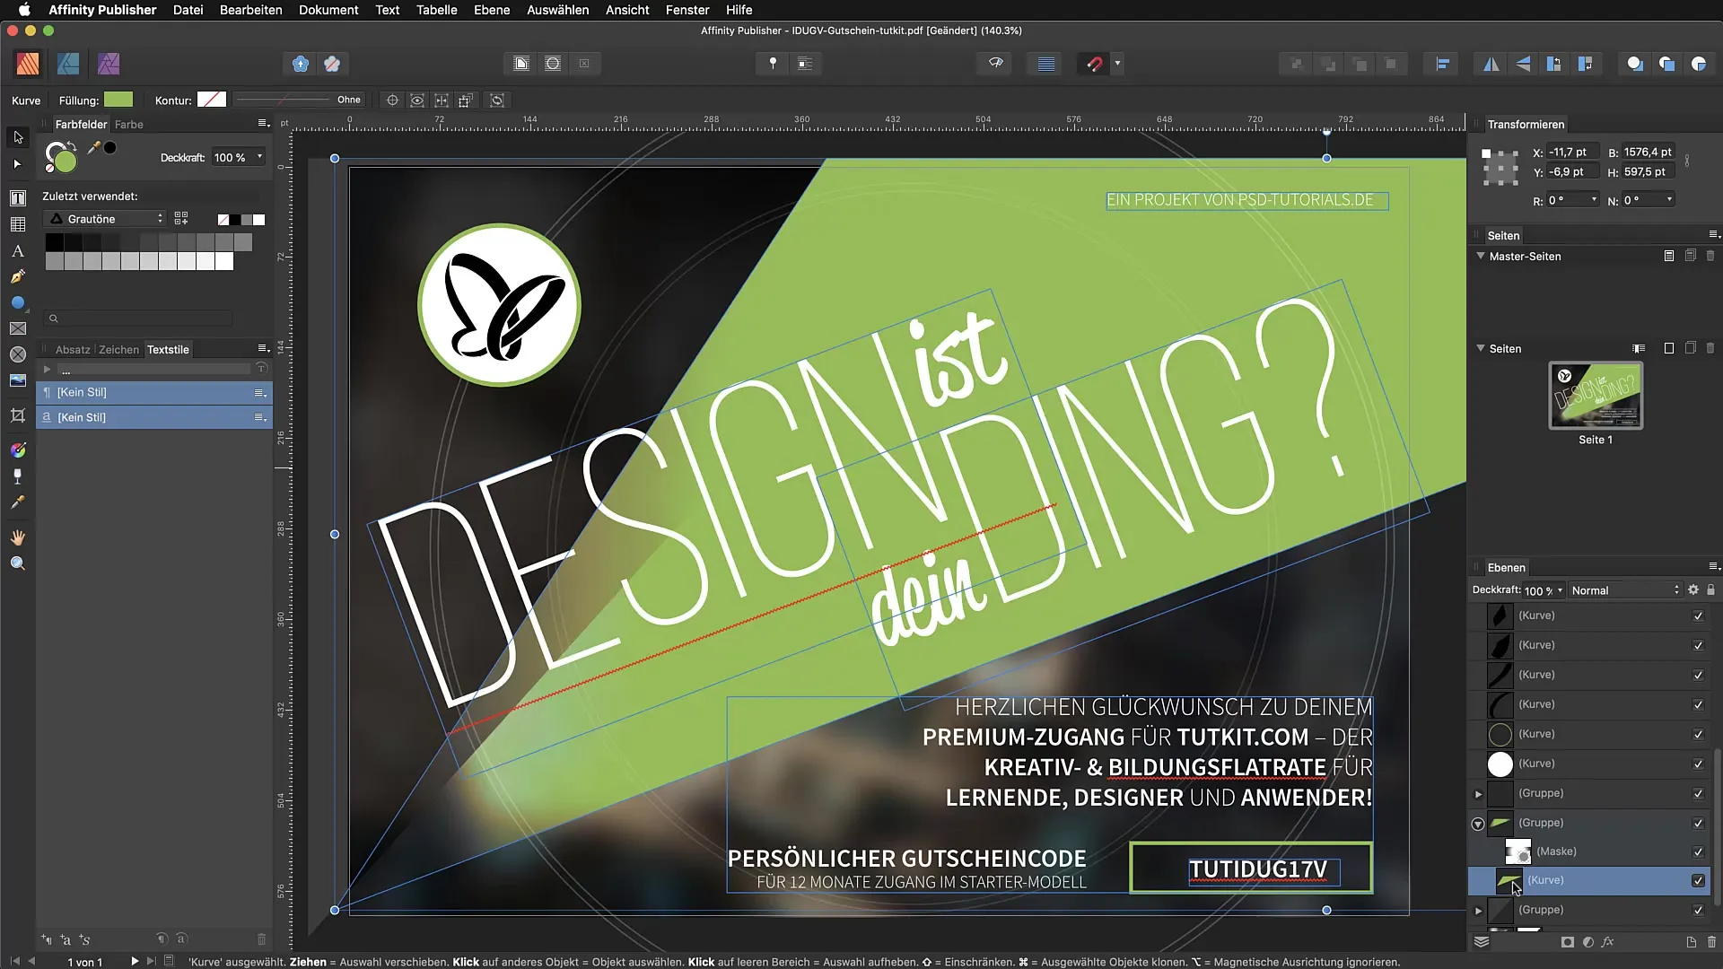The image size is (1723, 969).
Task: Toggle the snapping magnet icon
Action: coord(1094,64)
